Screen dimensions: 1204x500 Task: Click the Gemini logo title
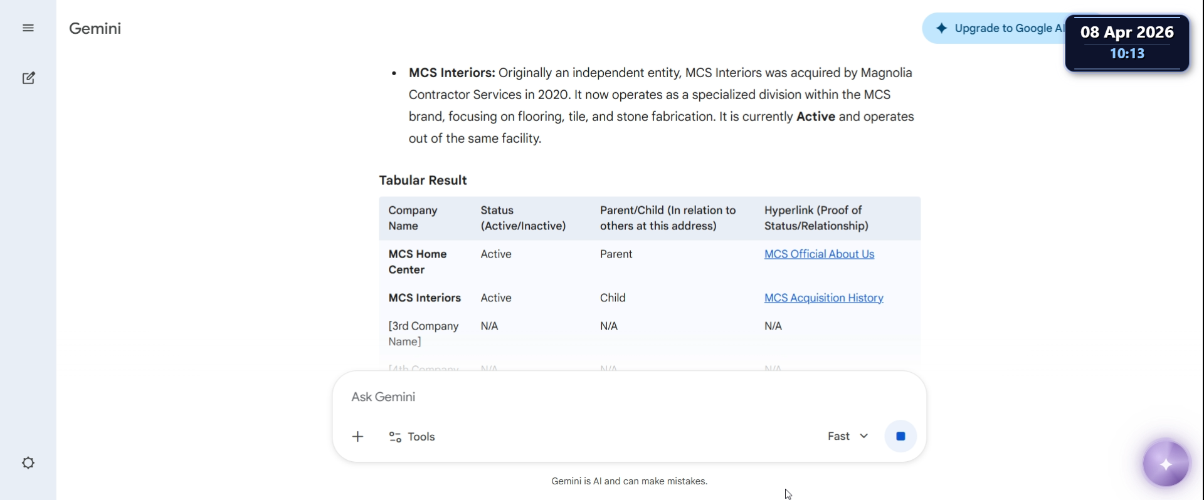[95, 29]
